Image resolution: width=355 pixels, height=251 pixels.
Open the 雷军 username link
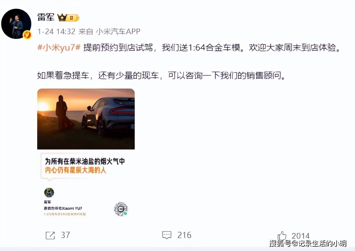tap(46, 17)
